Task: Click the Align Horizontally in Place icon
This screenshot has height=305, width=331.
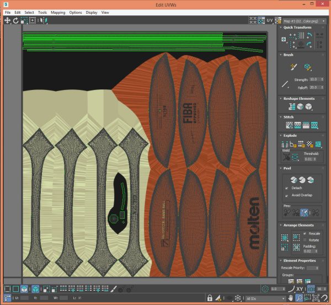Action: (292, 35)
